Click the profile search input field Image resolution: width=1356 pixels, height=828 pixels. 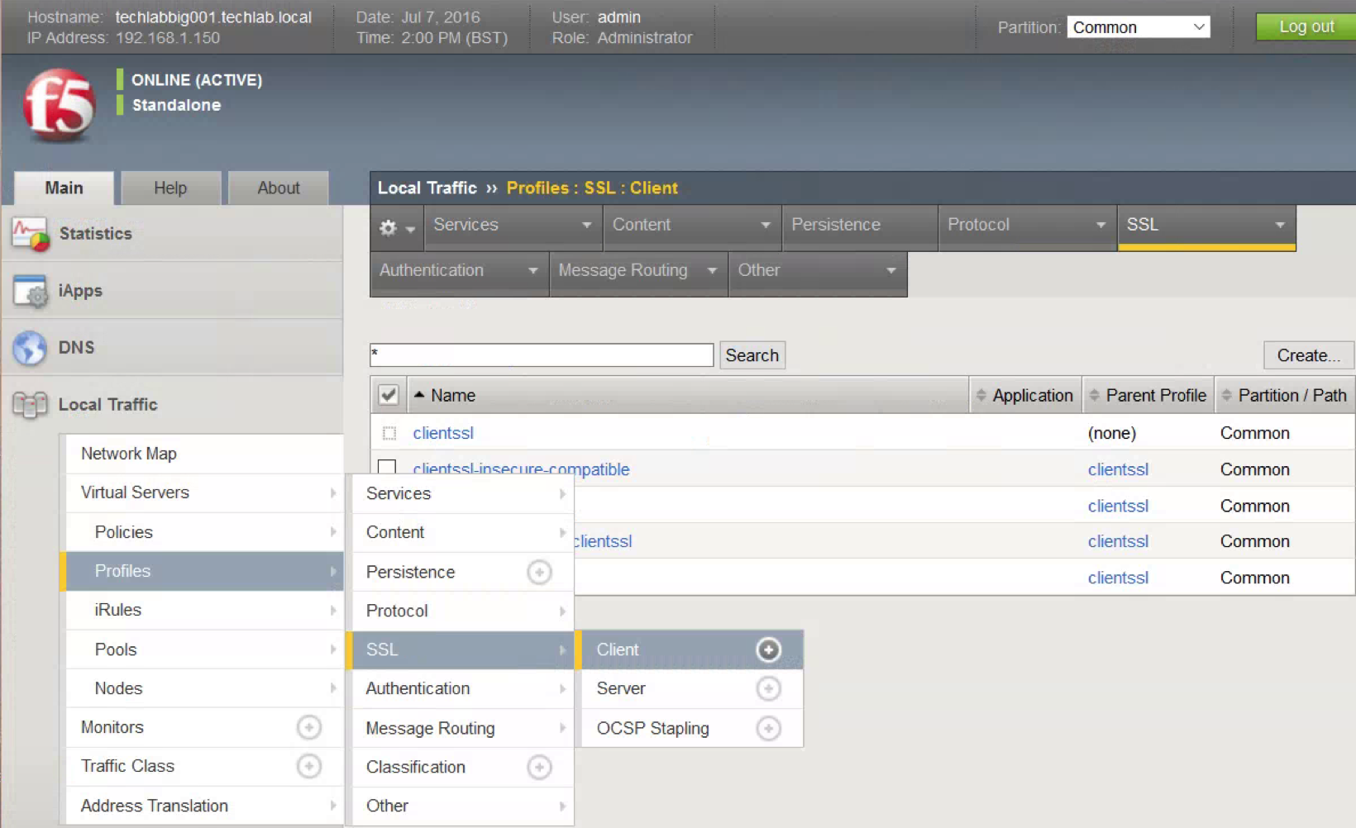click(x=542, y=355)
